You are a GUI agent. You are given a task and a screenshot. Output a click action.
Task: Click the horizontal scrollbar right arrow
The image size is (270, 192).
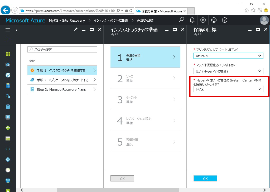tap(265, 190)
